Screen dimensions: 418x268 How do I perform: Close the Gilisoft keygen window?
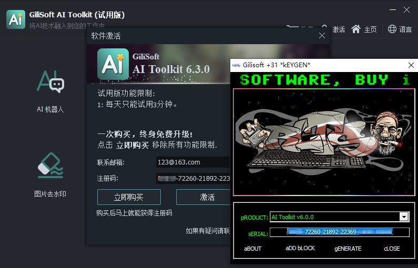coord(411,65)
